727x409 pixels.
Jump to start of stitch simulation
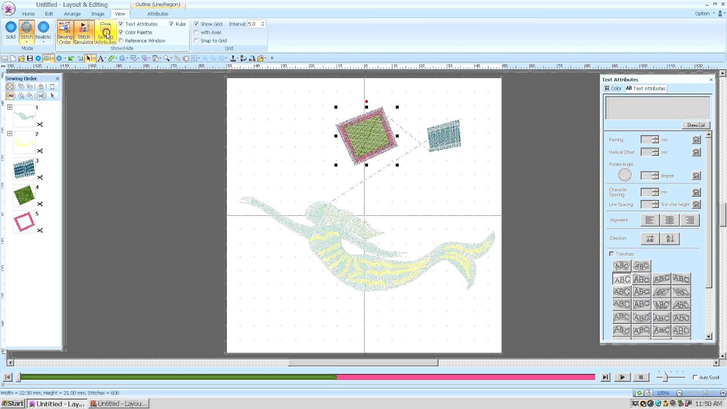tap(7, 377)
